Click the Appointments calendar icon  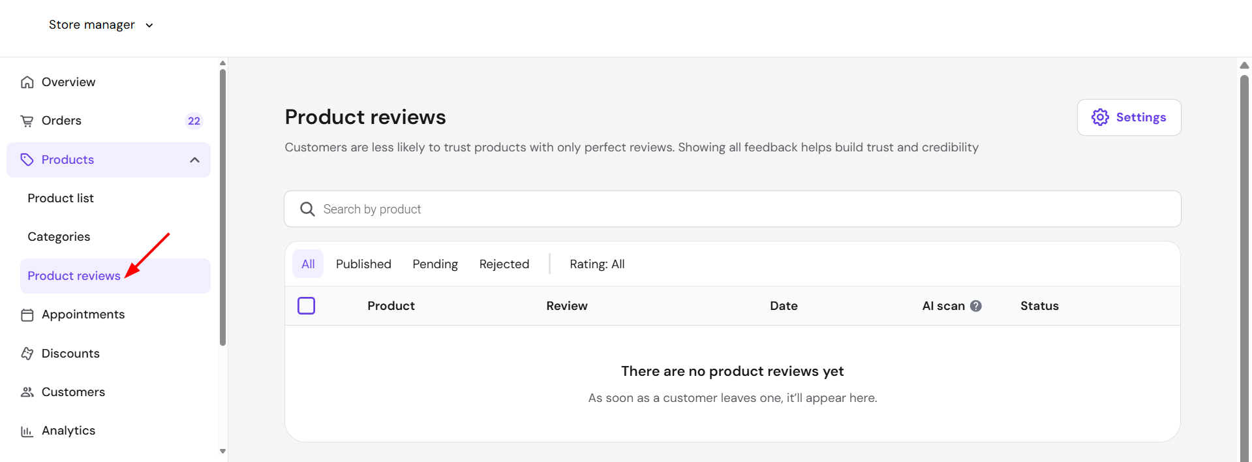tap(27, 315)
